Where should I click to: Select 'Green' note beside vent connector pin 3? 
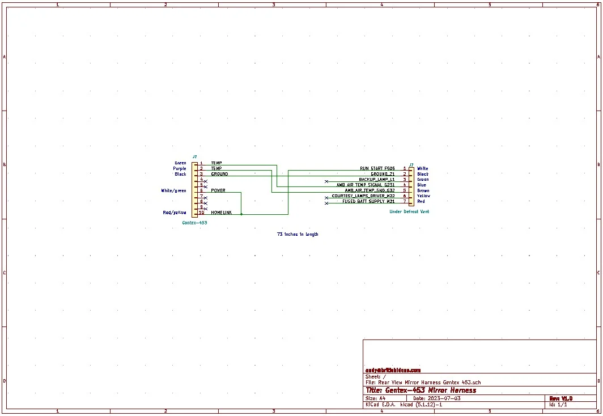coord(423,180)
